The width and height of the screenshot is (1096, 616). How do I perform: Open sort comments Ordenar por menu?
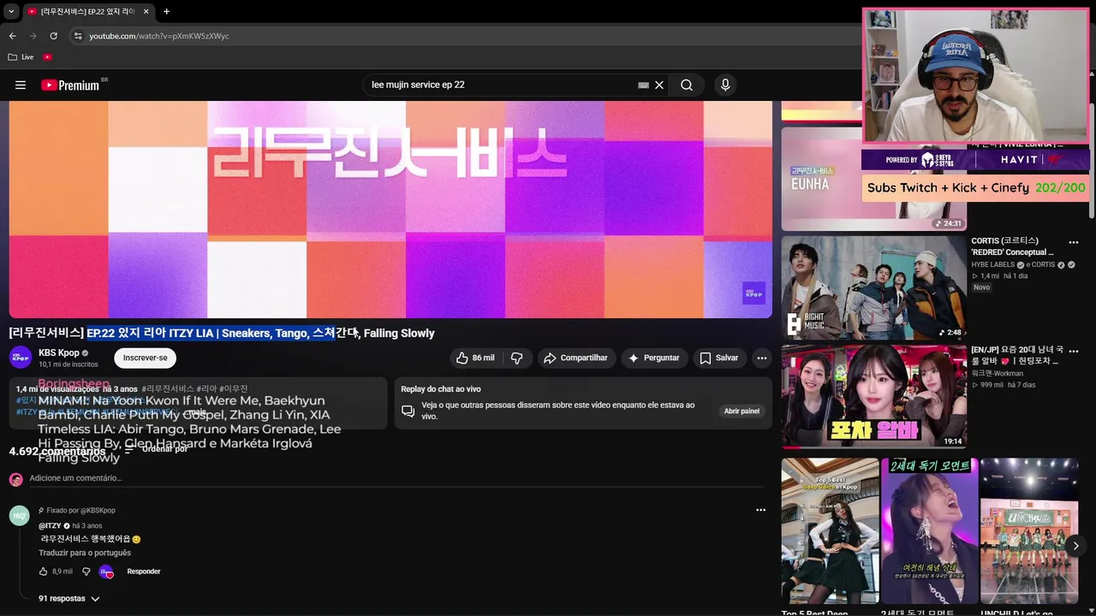coord(157,448)
